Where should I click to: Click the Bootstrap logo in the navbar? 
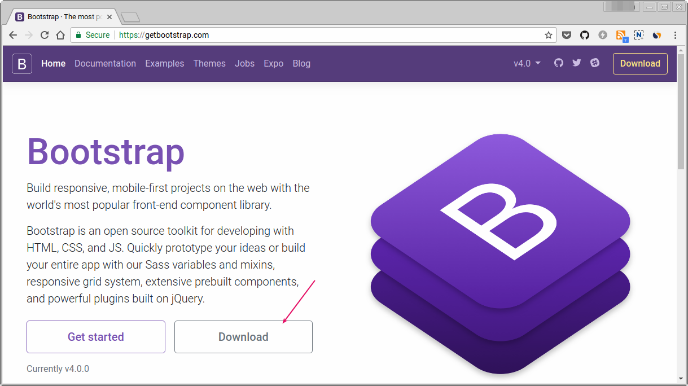coord(21,64)
